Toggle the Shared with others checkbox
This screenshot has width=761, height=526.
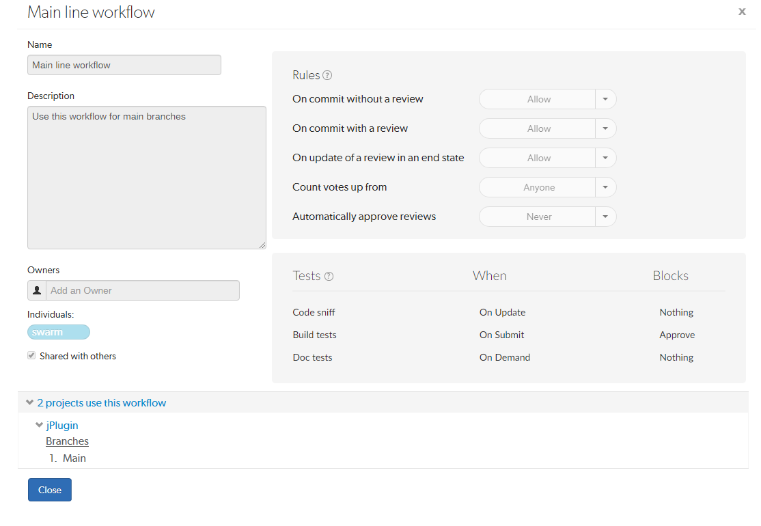point(31,355)
